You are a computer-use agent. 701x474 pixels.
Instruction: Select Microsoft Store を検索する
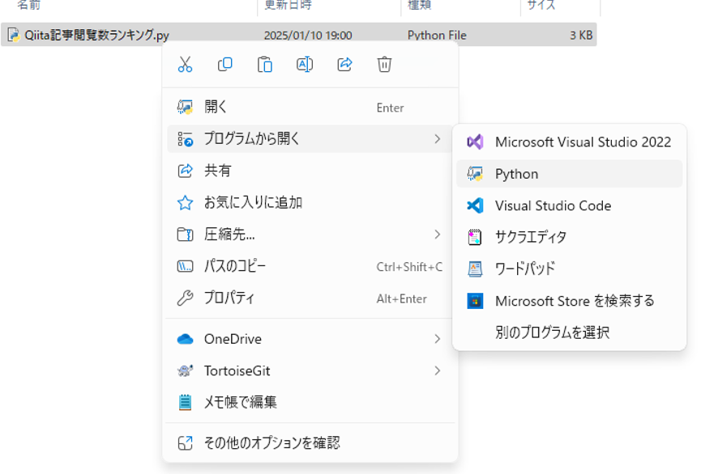569,301
